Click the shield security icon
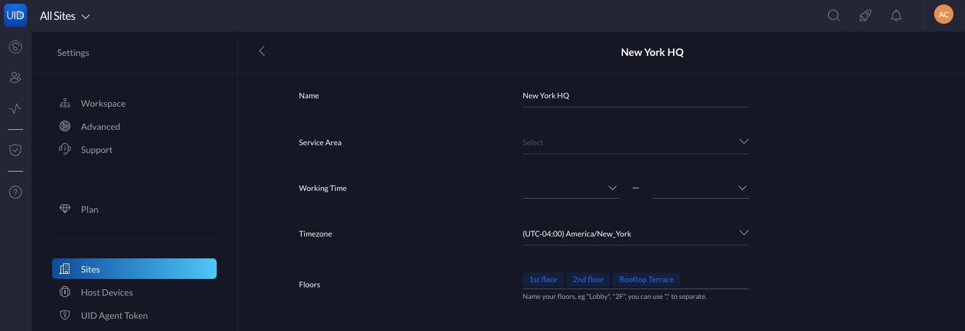 [x=15, y=150]
